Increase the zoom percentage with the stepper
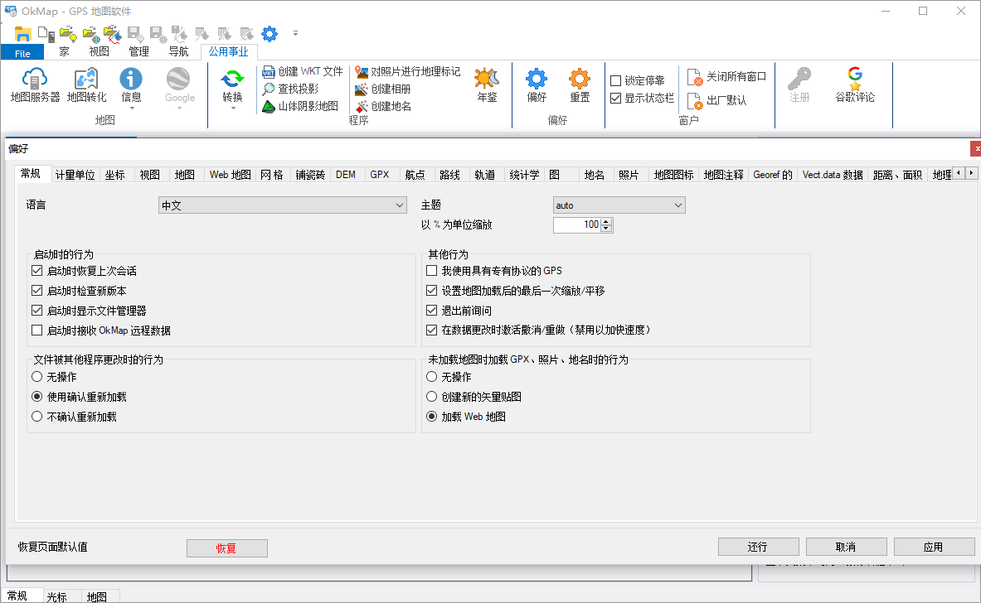The image size is (981, 603). [606, 220]
